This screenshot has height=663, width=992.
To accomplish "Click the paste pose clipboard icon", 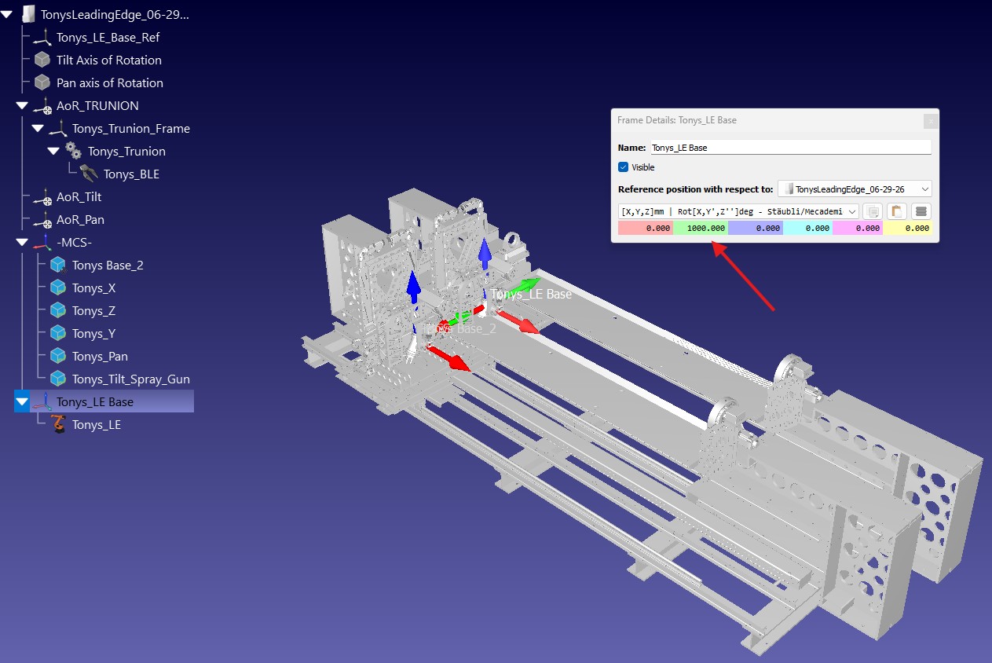I will point(897,211).
